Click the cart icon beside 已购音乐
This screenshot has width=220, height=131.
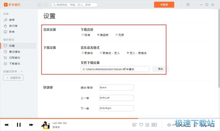pos(5,58)
